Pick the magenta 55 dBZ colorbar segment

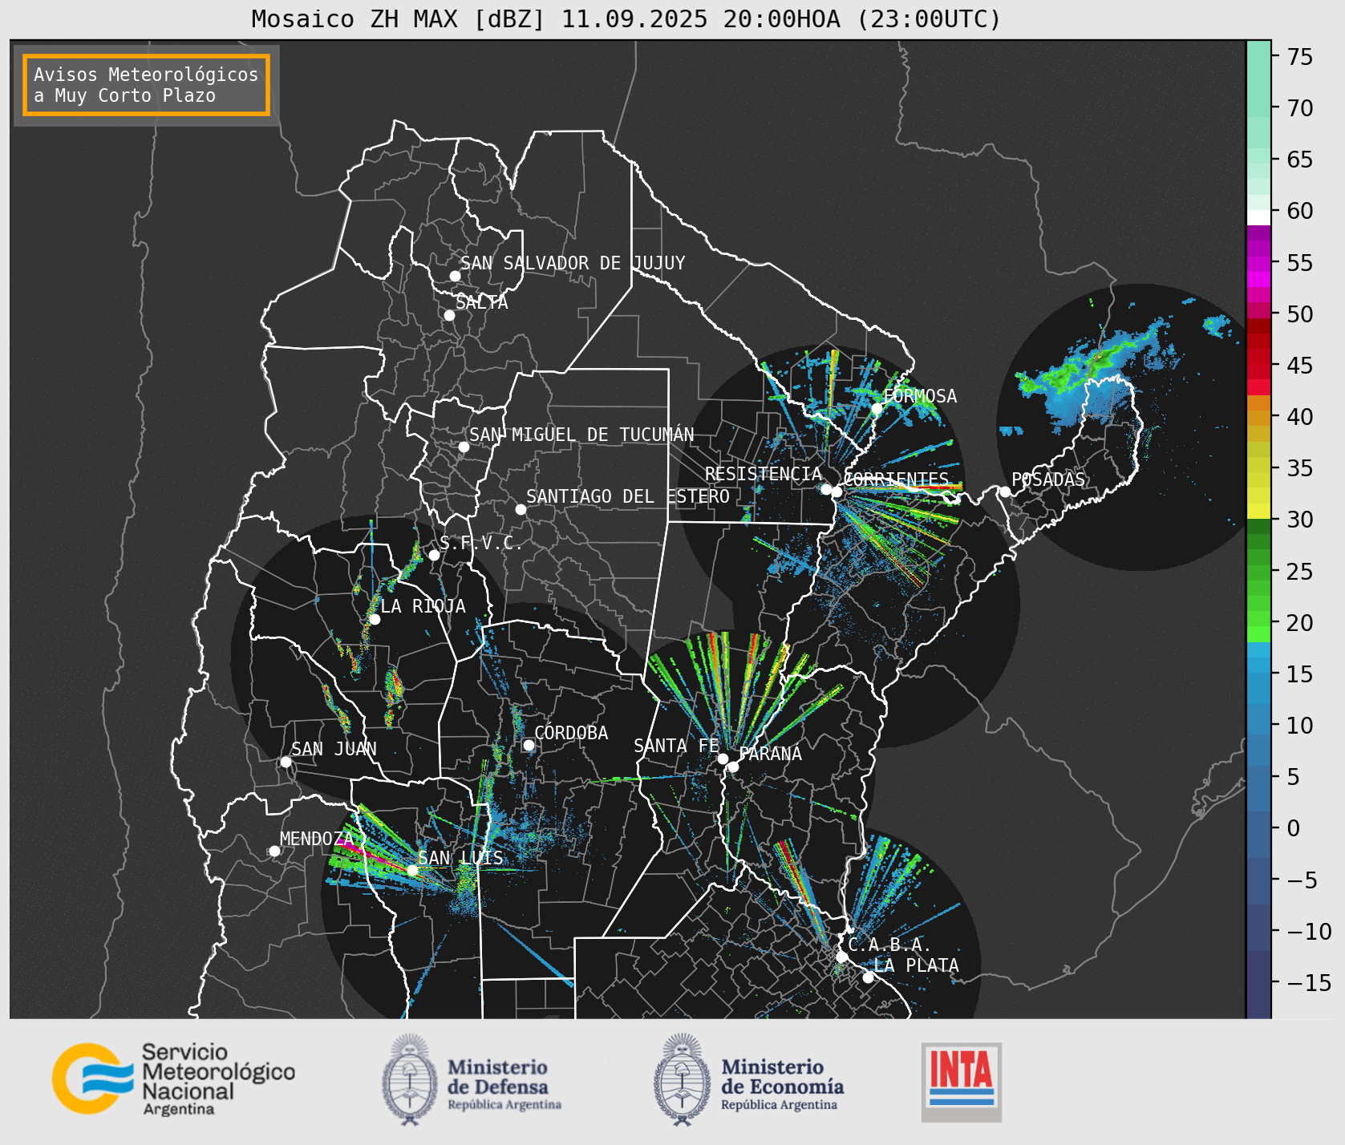coord(1258,265)
